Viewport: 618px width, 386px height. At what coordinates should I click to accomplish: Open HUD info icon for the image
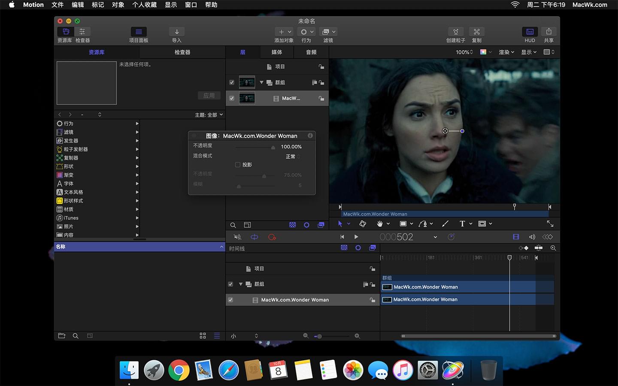coord(310,136)
